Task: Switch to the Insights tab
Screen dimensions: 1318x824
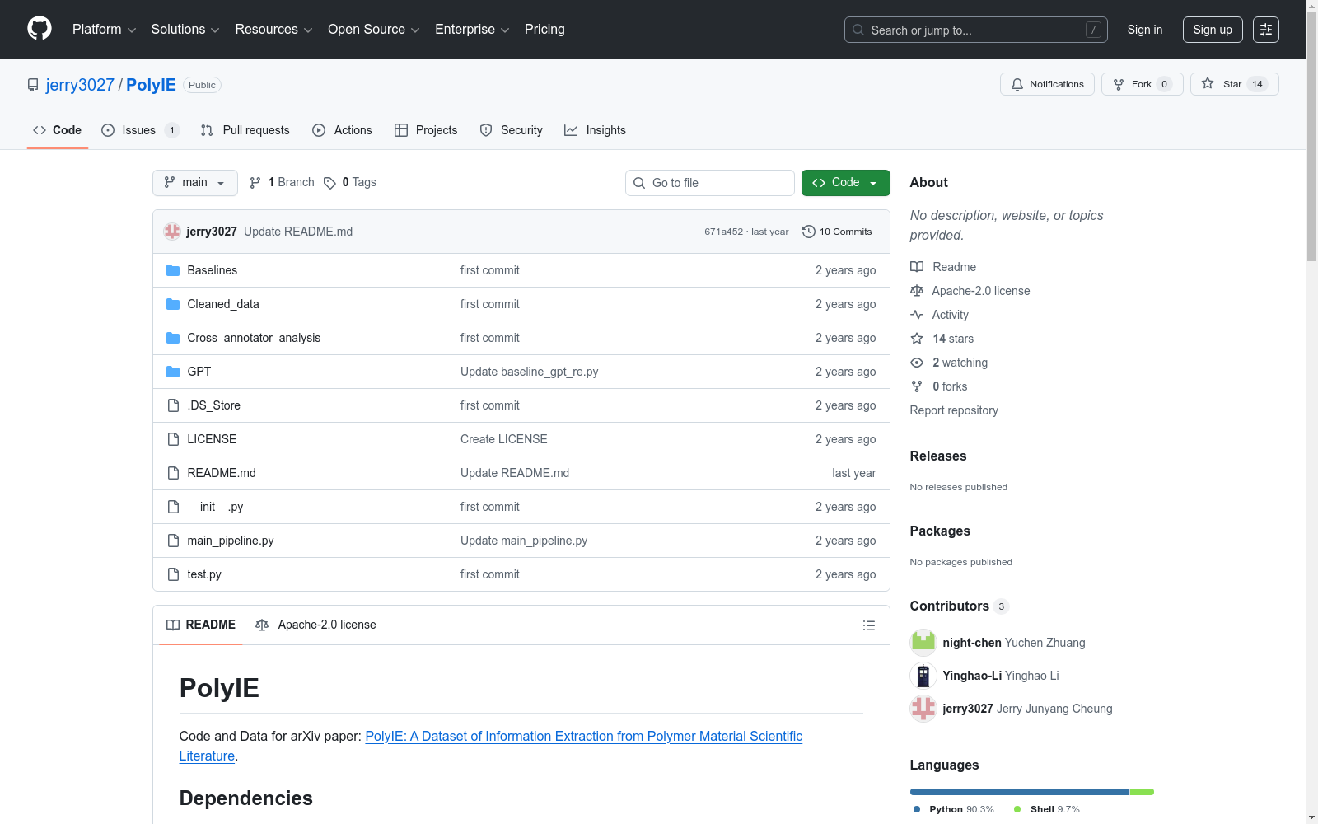Action: [x=595, y=130]
